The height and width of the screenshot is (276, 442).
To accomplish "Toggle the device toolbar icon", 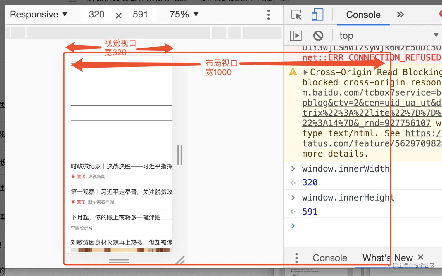I will (317, 15).
